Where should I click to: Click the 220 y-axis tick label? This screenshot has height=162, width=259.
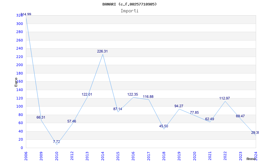[19, 57]
